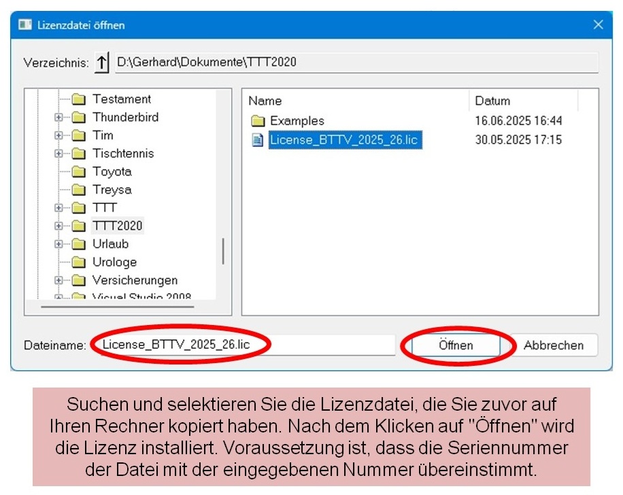
Task: Select Toyota in the folder tree
Action: tap(112, 171)
